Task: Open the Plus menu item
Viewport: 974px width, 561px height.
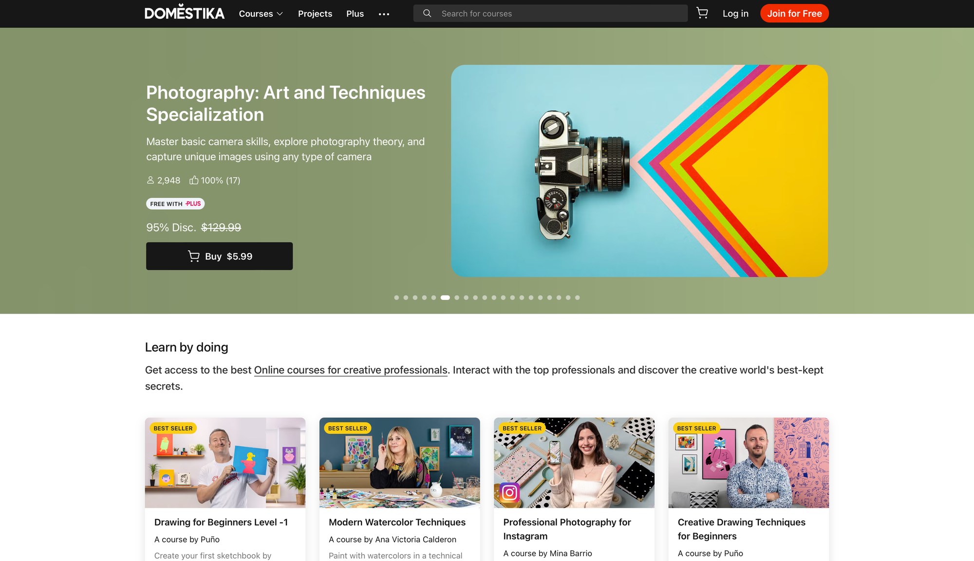Action: pyautogui.click(x=355, y=14)
